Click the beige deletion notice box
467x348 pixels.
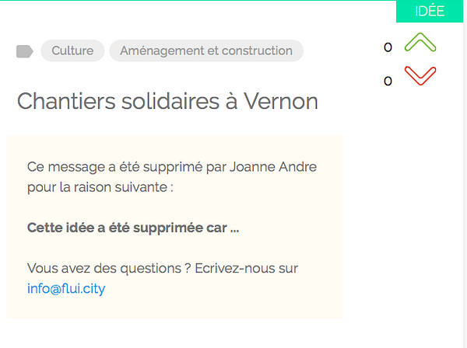[x=175, y=228]
